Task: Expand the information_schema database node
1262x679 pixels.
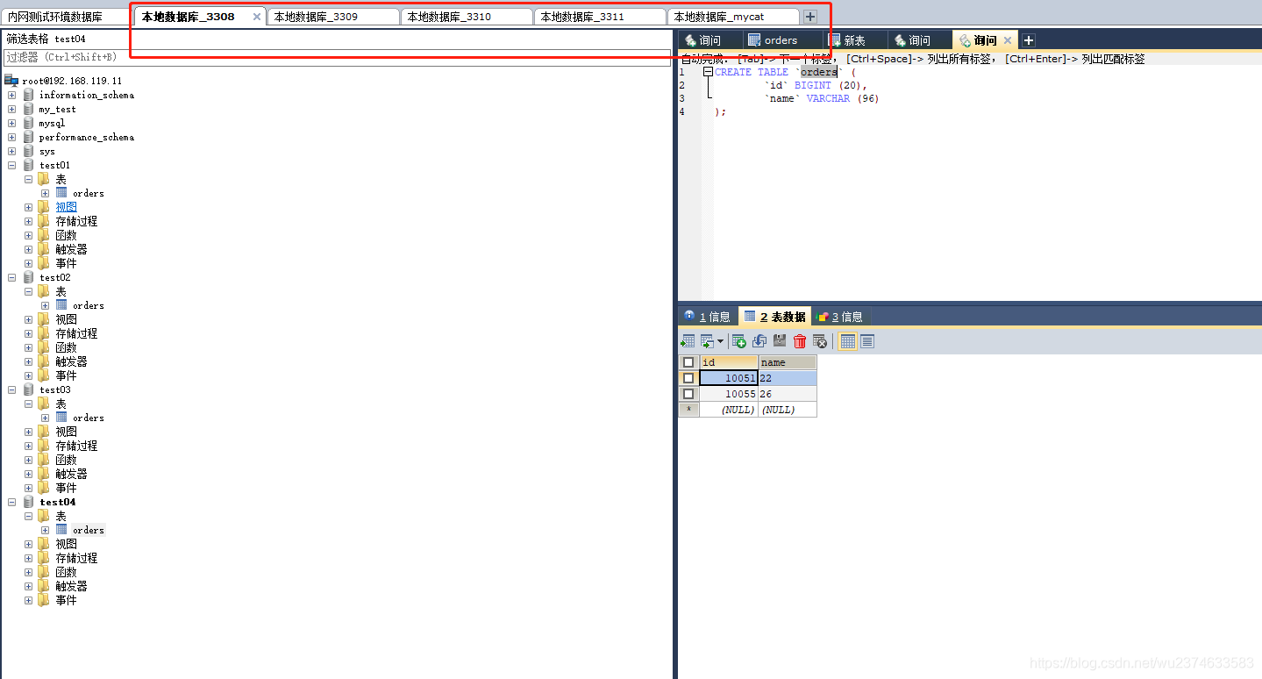Action: [11, 95]
